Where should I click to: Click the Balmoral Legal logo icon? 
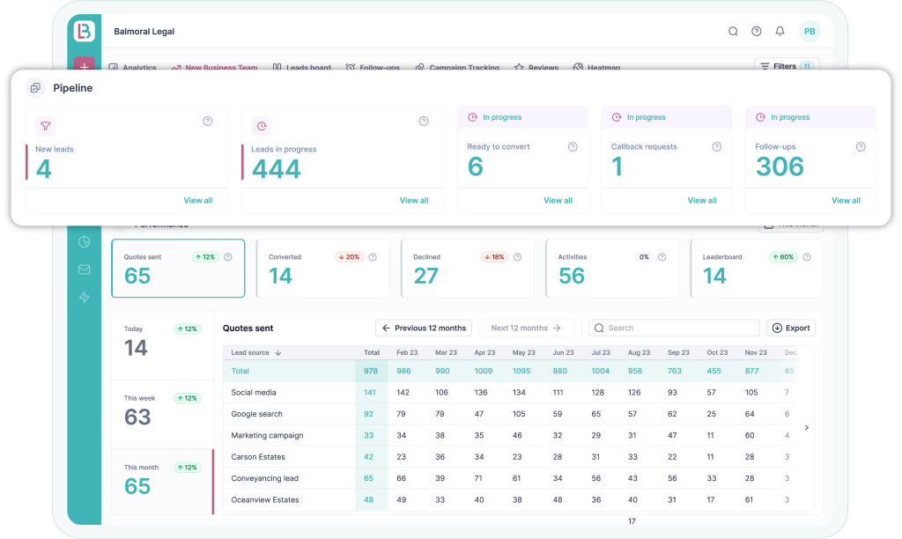(85, 31)
